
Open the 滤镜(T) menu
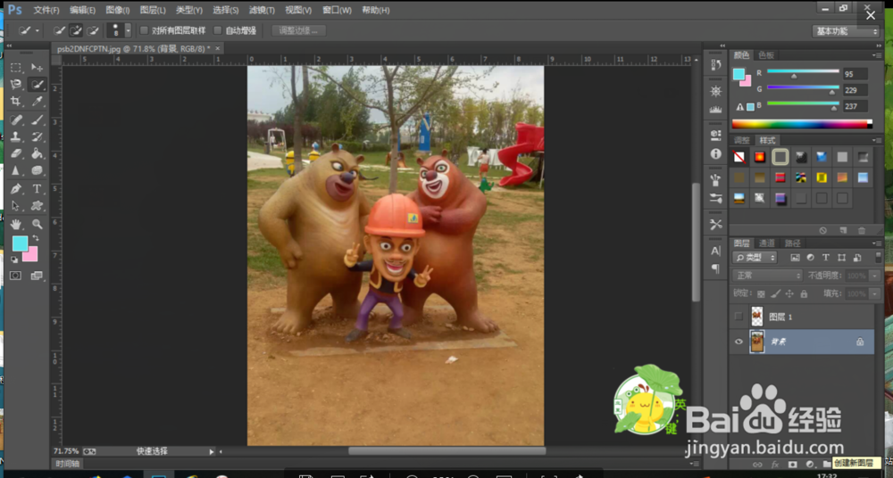[x=262, y=10]
